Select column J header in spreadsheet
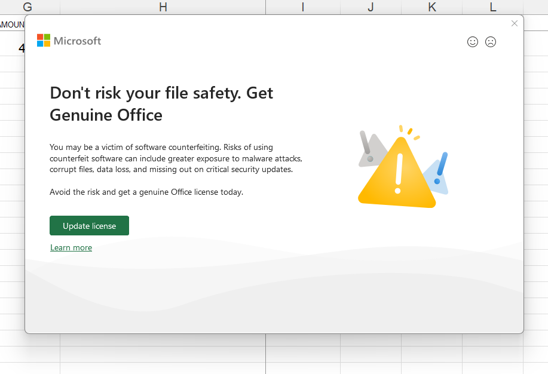 [371, 7]
